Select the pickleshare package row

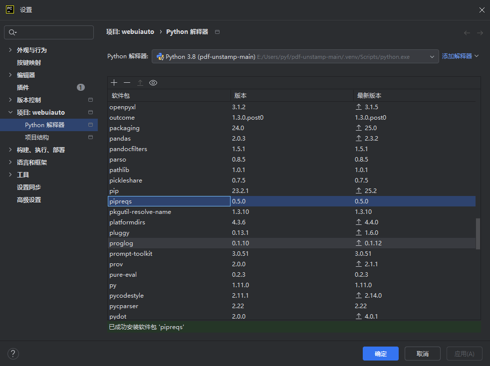click(291, 181)
